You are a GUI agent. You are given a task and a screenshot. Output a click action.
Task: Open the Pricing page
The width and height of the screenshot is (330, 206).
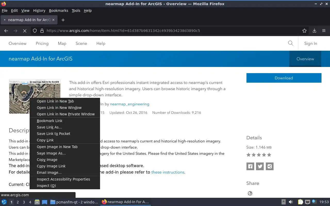42,44
